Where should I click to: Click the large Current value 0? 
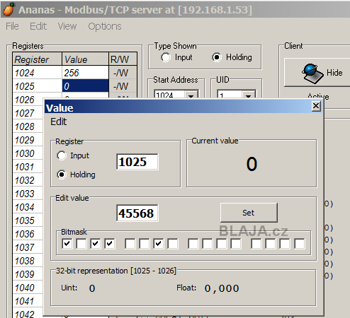252,164
